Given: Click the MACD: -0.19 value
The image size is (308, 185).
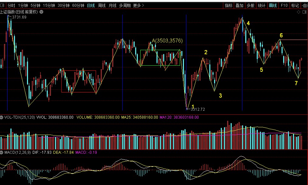Looking at the screenshot, I should click(86, 152).
